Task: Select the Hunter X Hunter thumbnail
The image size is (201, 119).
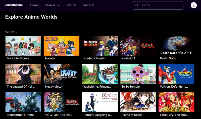Action: click(x=100, y=46)
